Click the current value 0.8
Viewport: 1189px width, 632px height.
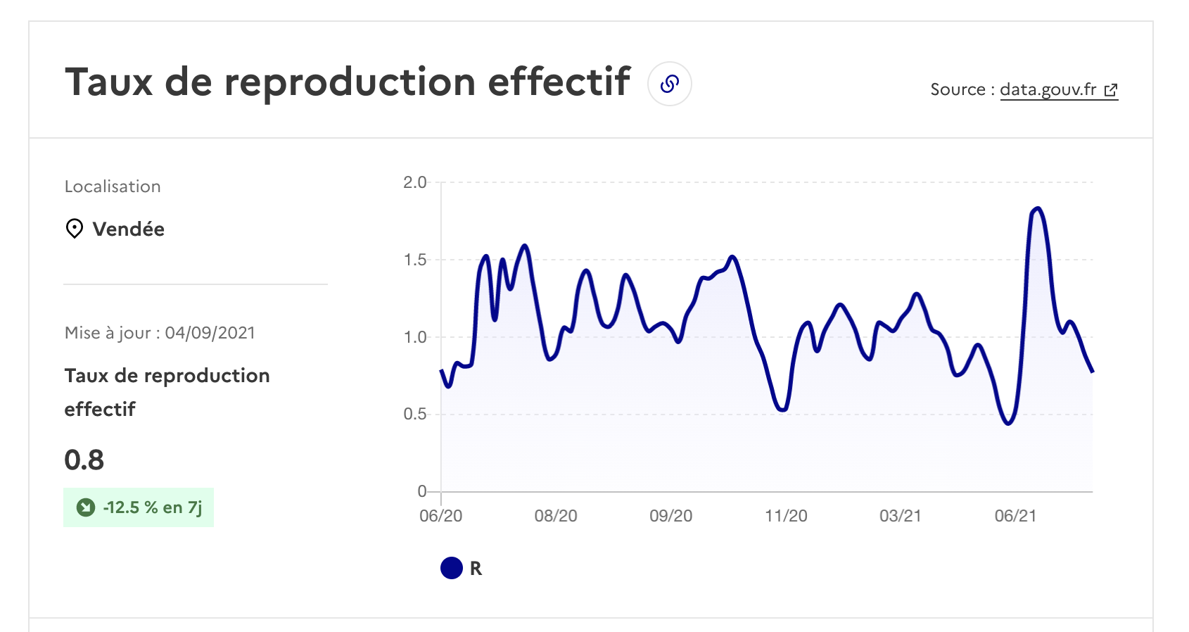tap(84, 460)
